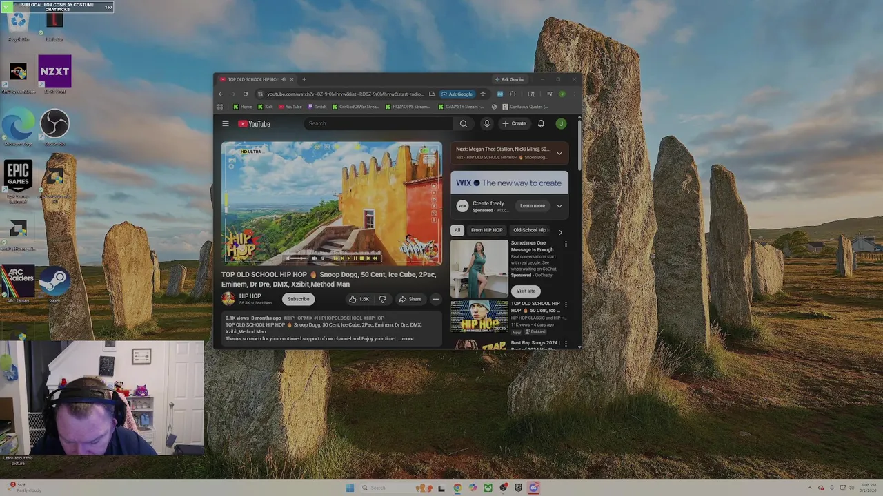Open OBS Studio desktop icon
883x496 pixels.
coord(54,127)
